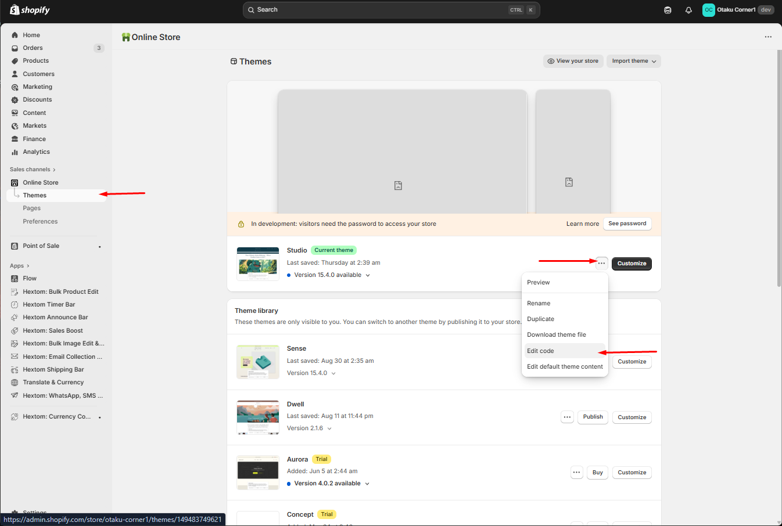Expand the Apps section
This screenshot has width=782, height=526.
pos(20,266)
